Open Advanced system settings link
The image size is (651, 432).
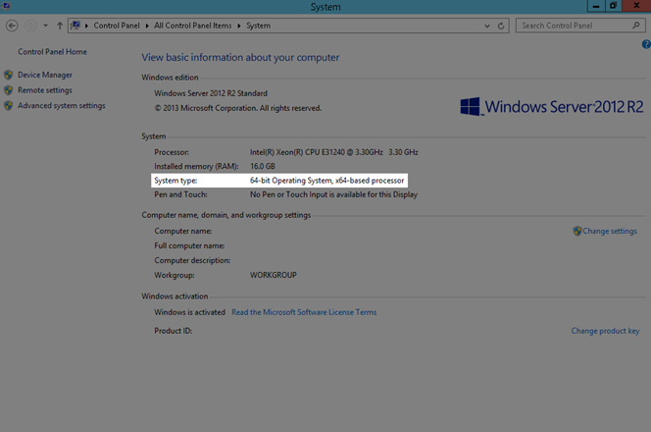(62, 106)
